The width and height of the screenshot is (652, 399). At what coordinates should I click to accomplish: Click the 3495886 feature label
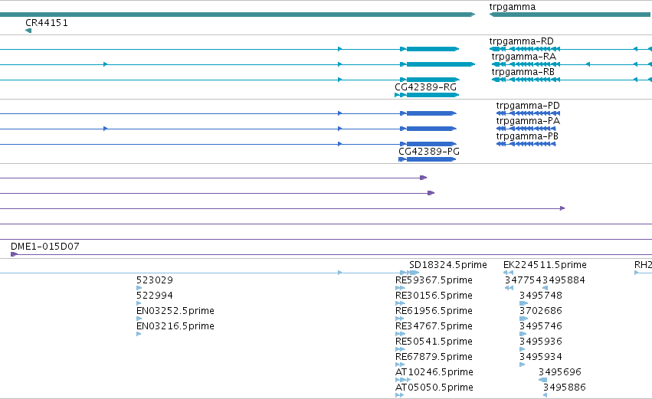tap(564, 388)
